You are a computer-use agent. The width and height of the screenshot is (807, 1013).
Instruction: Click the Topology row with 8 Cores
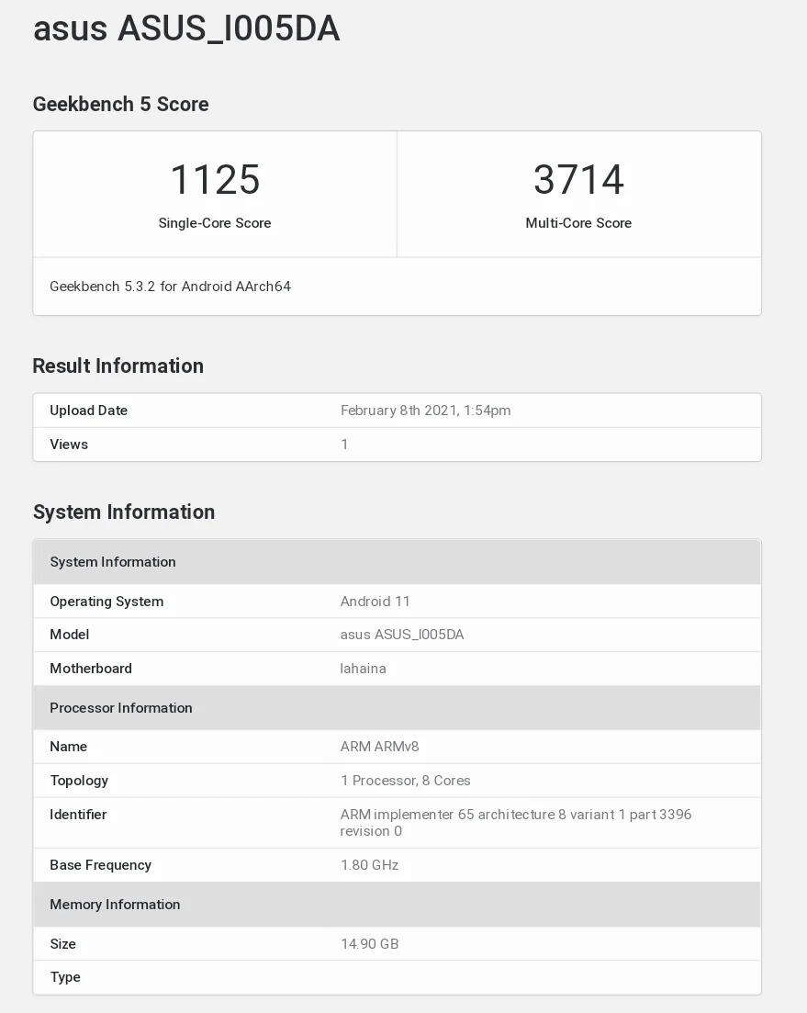click(404, 781)
